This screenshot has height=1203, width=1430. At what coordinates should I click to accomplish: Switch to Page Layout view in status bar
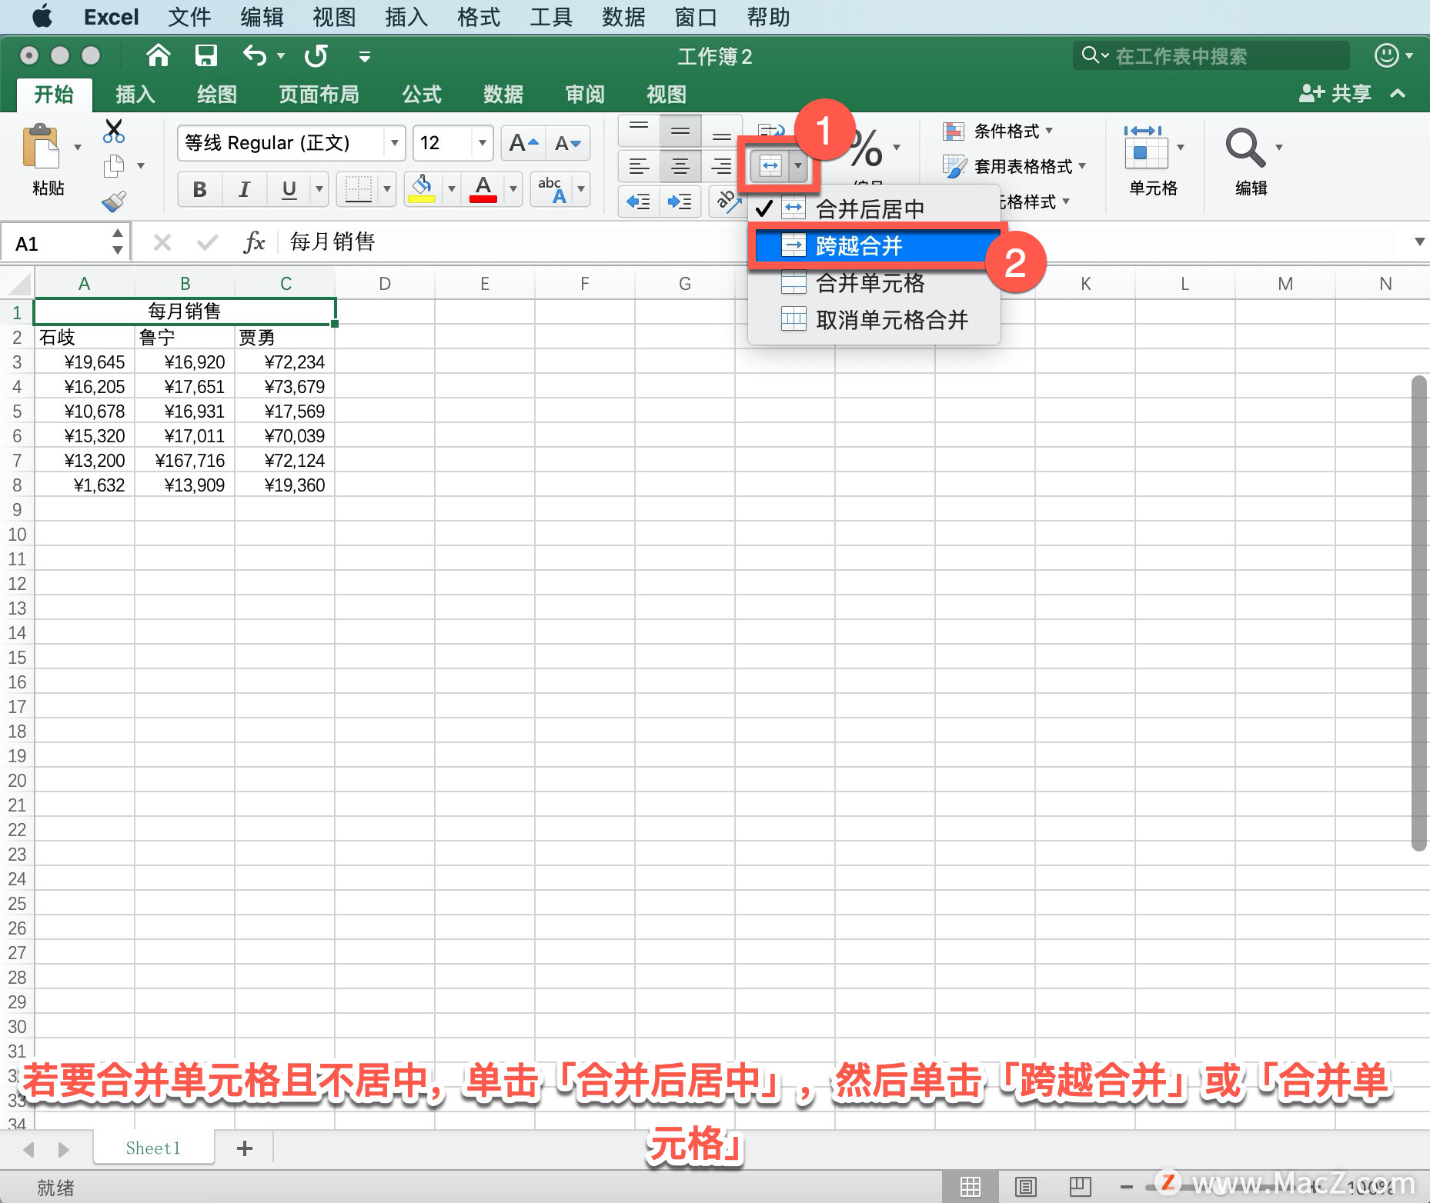(x=1025, y=1186)
